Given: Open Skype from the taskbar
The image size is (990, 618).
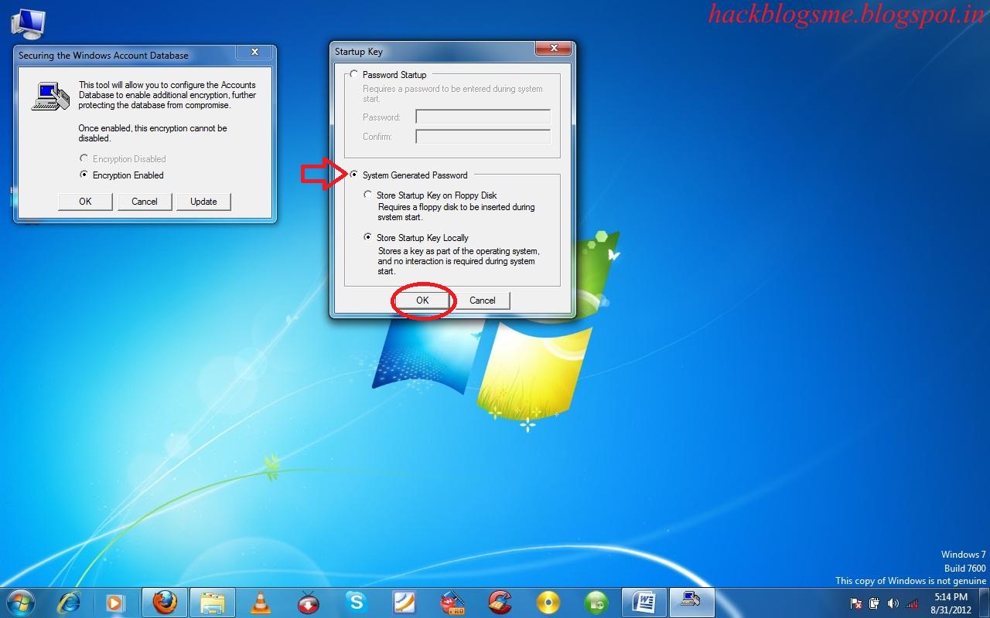Looking at the screenshot, I should [x=357, y=602].
